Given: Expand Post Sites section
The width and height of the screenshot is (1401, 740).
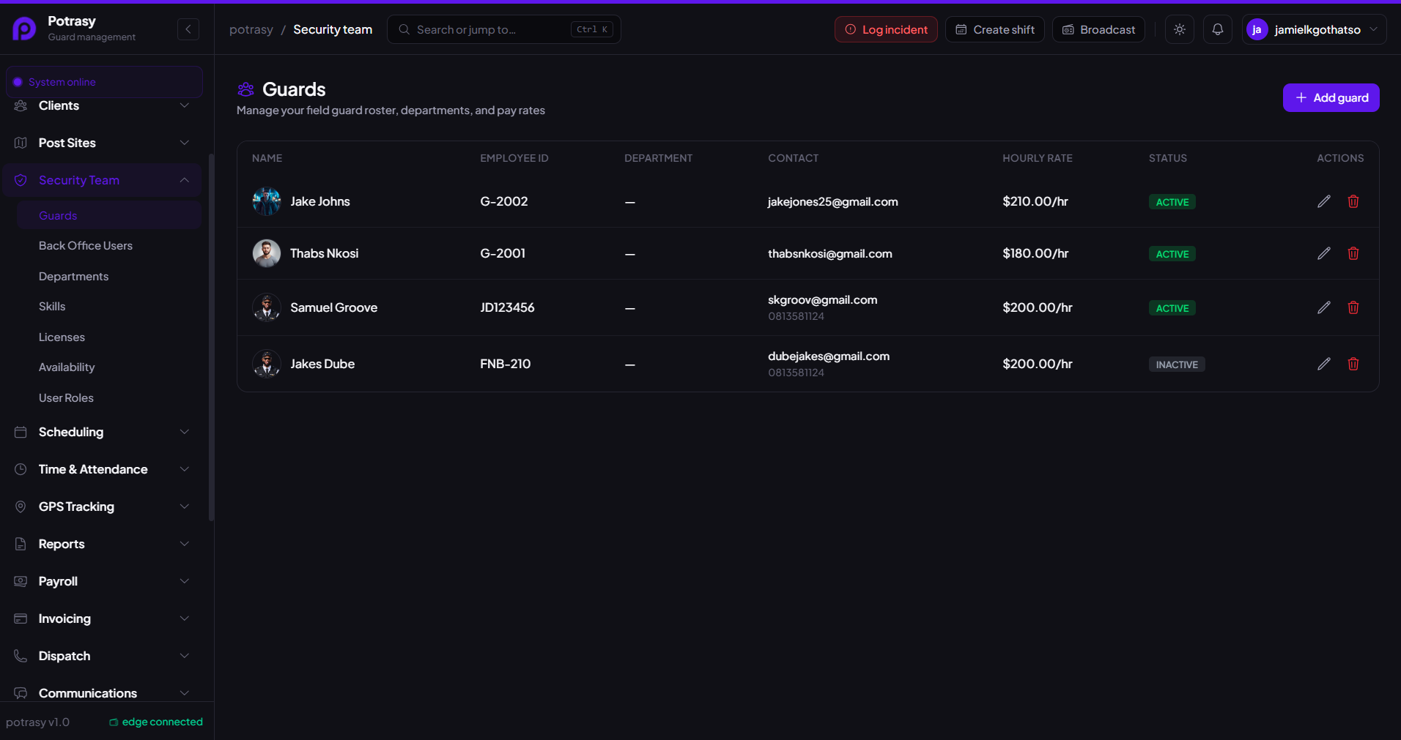Looking at the screenshot, I should pyautogui.click(x=102, y=143).
